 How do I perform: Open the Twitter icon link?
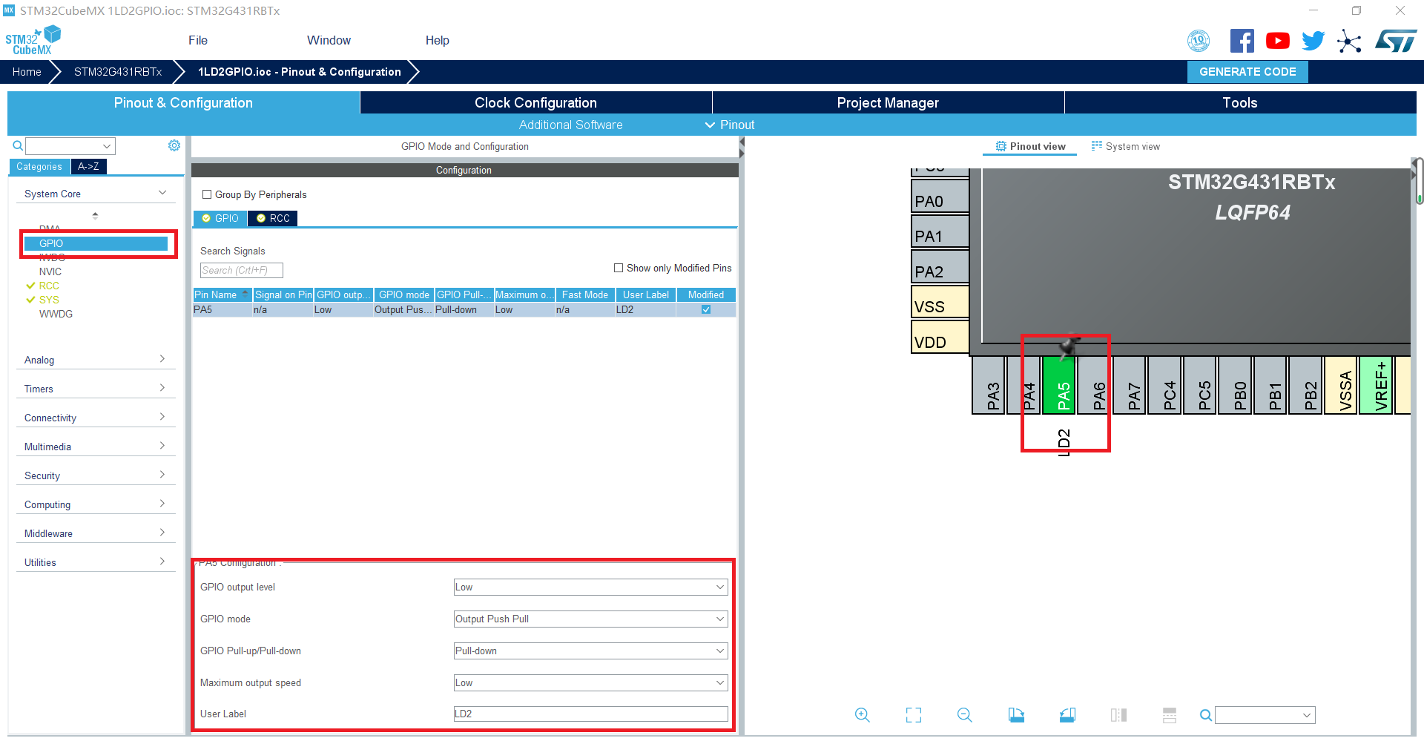coord(1313,41)
